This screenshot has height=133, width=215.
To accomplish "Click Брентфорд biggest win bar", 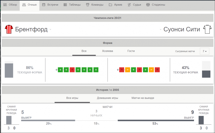I will [9, 120].
